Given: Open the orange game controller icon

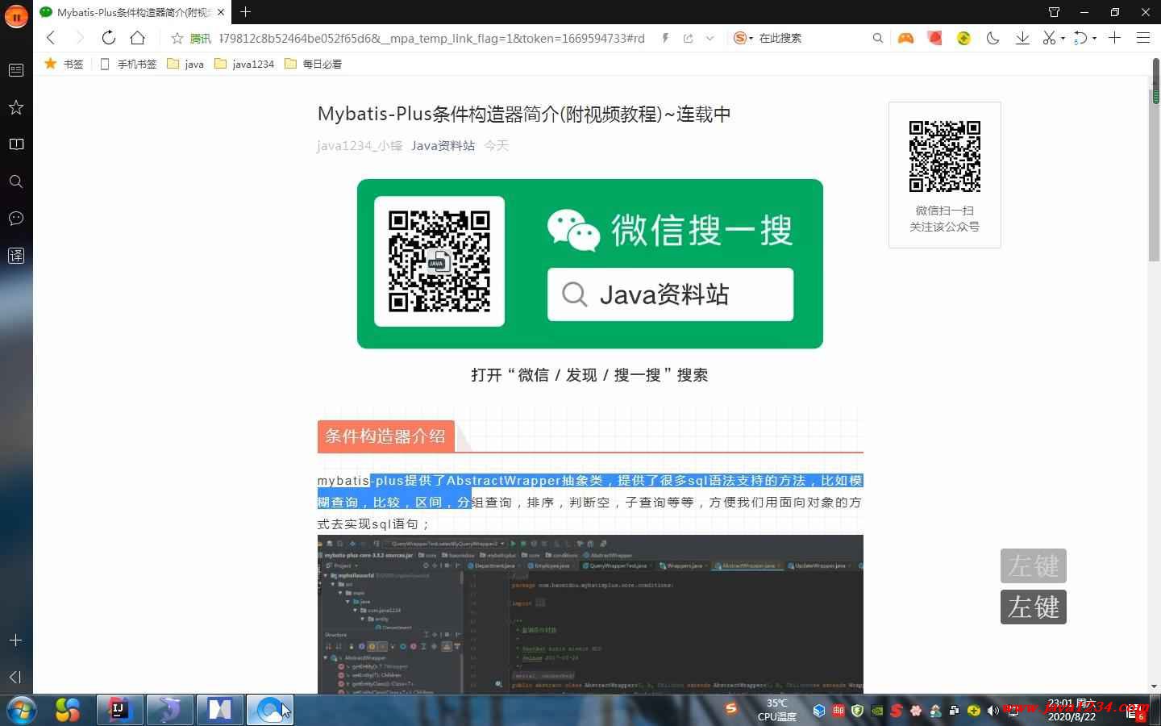Looking at the screenshot, I should coord(906,38).
